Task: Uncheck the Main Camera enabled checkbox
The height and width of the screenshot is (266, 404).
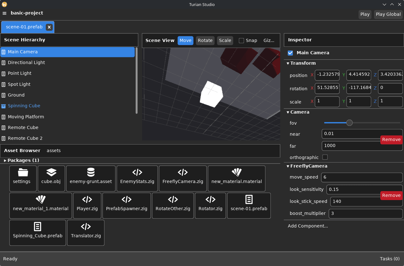Action: [290, 53]
